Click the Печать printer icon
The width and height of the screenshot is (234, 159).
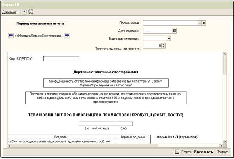click(177, 152)
